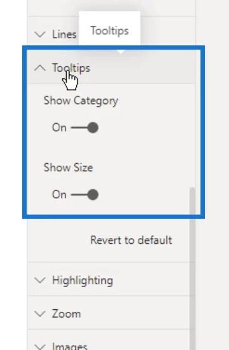Click the Tooltips section header label
Image resolution: width=229 pixels, height=350 pixels.
coord(71,68)
